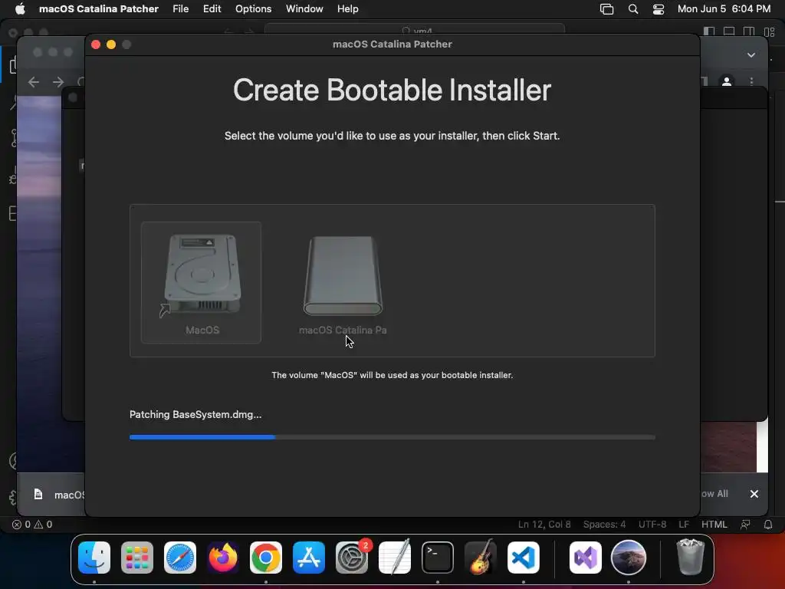Click UTF-8 encoding in status bar
Image resolution: width=785 pixels, height=589 pixels.
652,525
